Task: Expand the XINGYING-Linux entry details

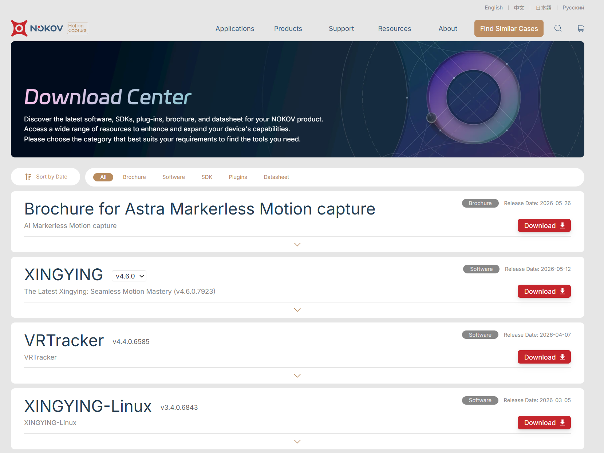Action: click(297, 441)
